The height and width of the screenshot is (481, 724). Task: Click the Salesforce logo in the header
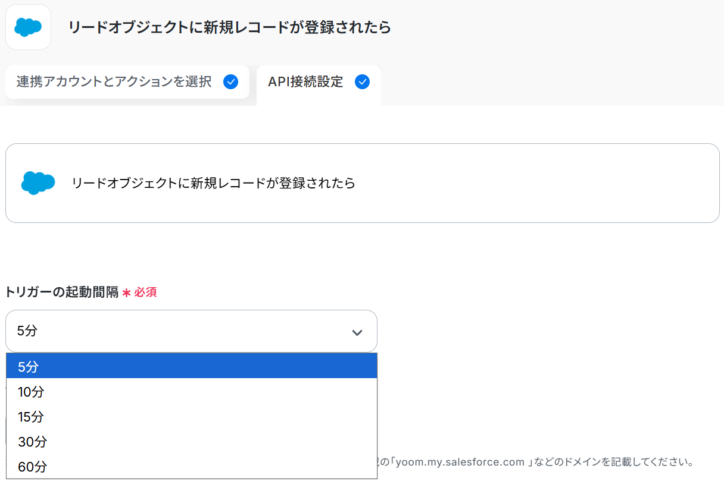coord(28,27)
